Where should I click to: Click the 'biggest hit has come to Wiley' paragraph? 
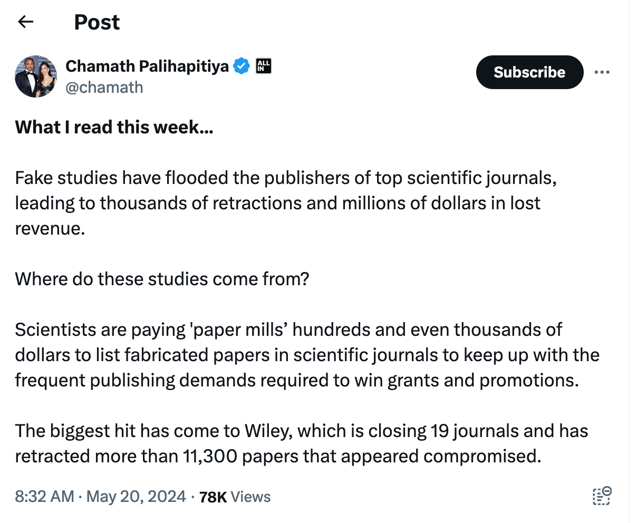tap(301, 443)
